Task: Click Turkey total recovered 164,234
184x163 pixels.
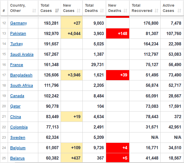Action: click(151, 44)
